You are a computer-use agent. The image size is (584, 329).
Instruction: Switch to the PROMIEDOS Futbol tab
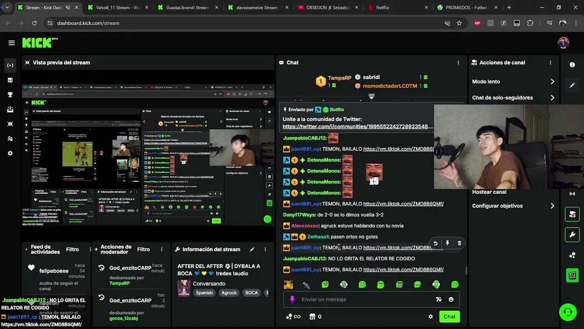tap(467, 7)
